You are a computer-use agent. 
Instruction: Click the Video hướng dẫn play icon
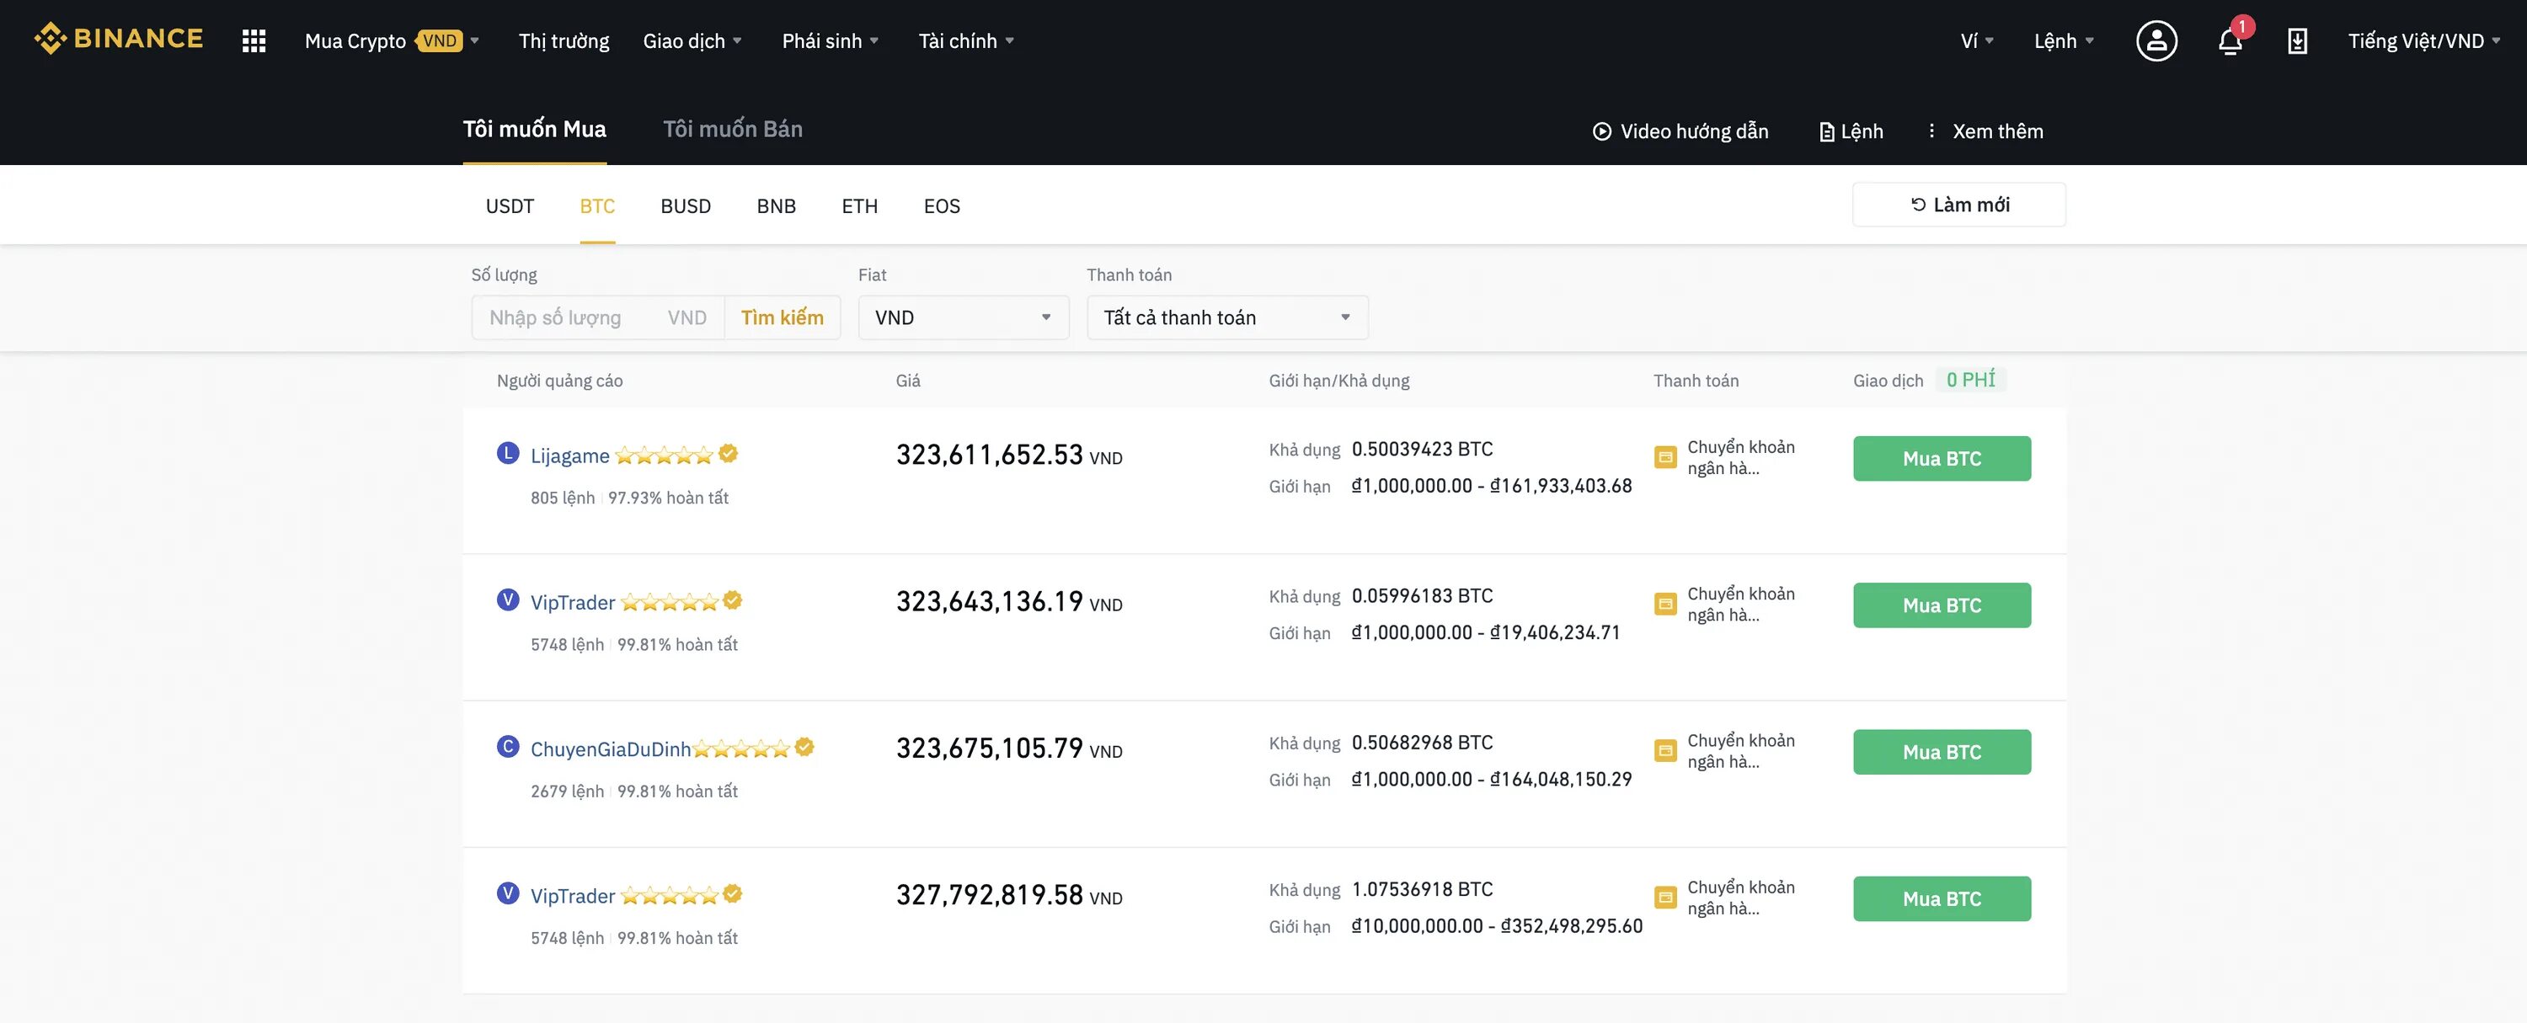(1602, 131)
